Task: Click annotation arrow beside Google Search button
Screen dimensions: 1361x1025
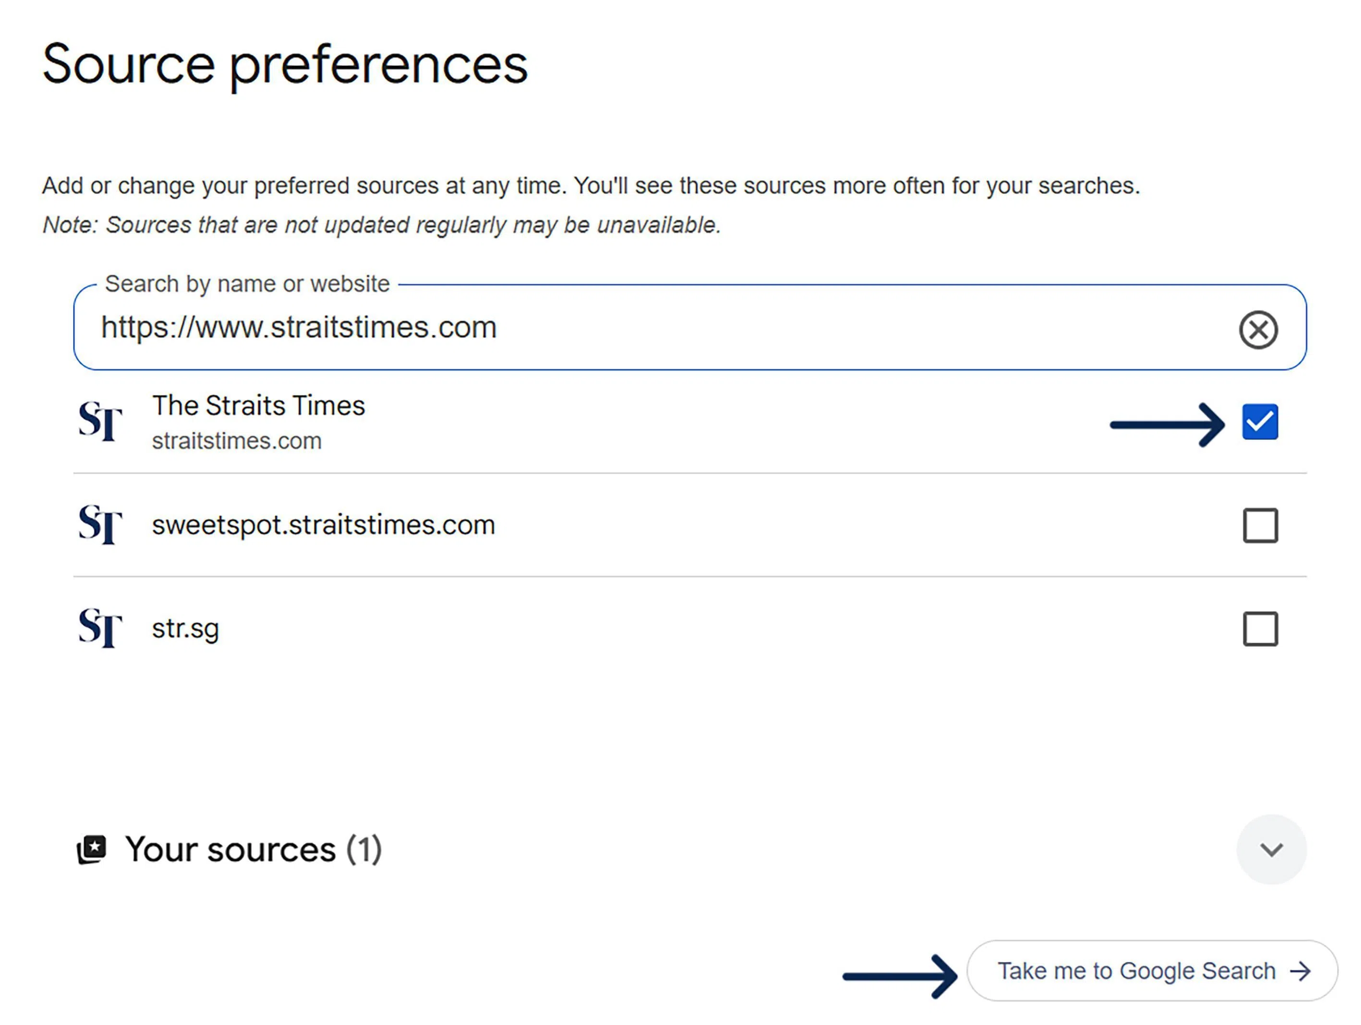Action: [x=900, y=976]
